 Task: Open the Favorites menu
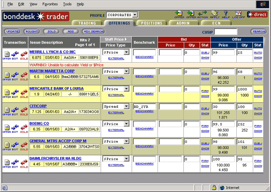(x=50, y=4)
